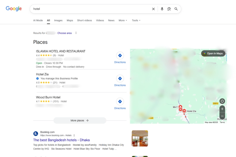Screen dimensions: 236x157
Task: Click the search magnifier icon
Action: pyautogui.click(x=176, y=9)
